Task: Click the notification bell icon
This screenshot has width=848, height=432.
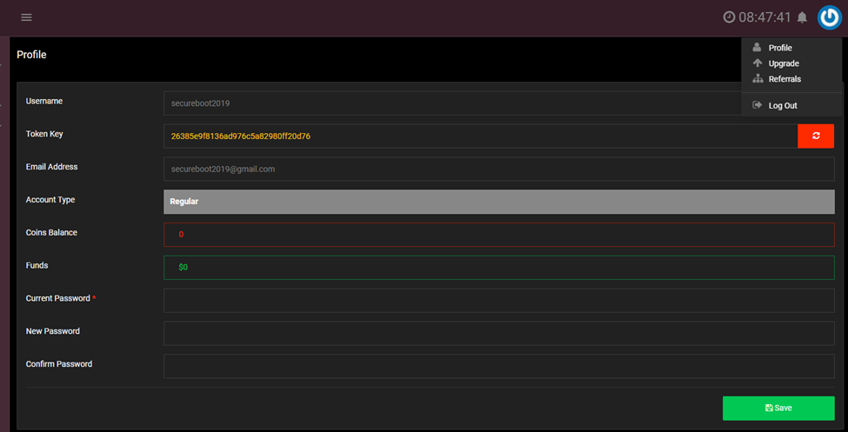Action: click(x=802, y=17)
